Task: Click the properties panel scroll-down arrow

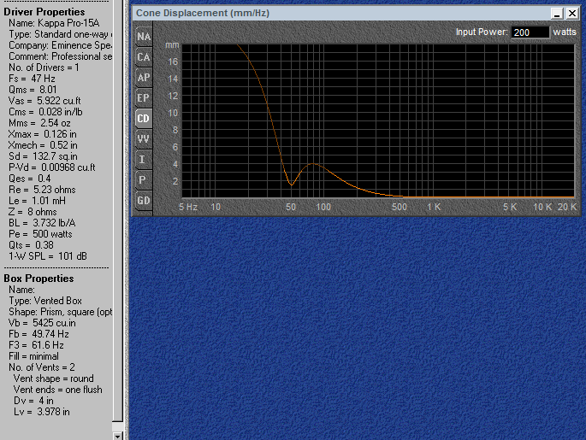Action: tap(118, 436)
